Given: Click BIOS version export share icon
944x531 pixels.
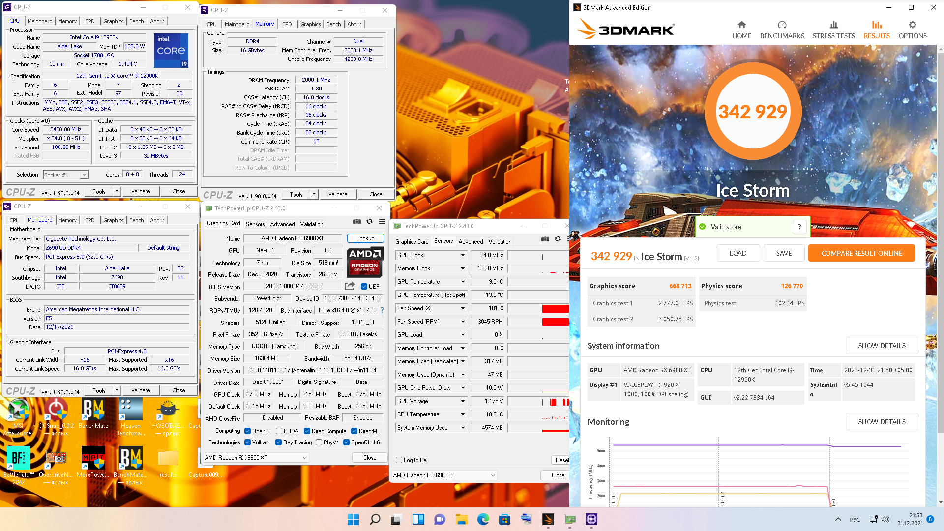Looking at the screenshot, I should click(x=350, y=286).
